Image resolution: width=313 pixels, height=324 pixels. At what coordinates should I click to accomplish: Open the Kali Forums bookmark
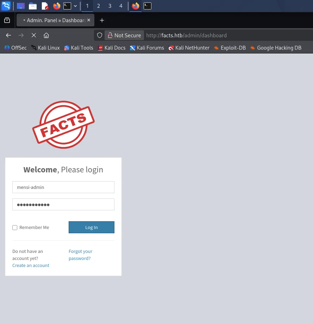click(x=147, y=48)
